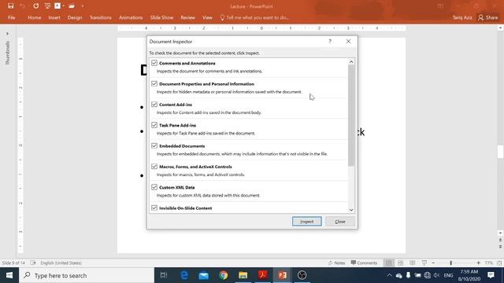Click the zoom slider handle
504x283 pixels.
click(x=451, y=263)
